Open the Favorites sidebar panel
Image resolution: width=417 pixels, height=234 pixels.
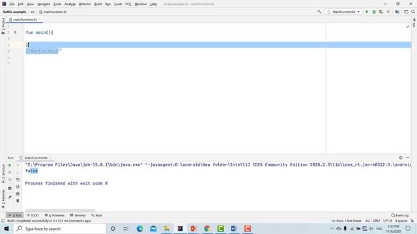coord(3,198)
